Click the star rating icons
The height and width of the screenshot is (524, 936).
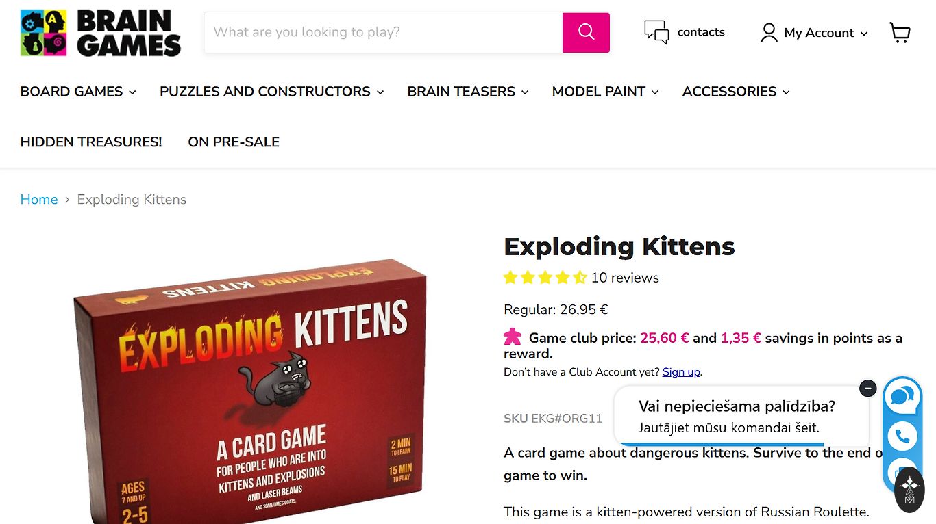(x=545, y=278)
